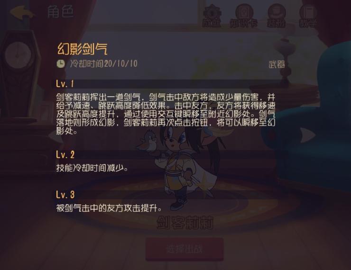Click the 剑客莉莉 character name label
This screenshot has width=351, height=270.
185,223
